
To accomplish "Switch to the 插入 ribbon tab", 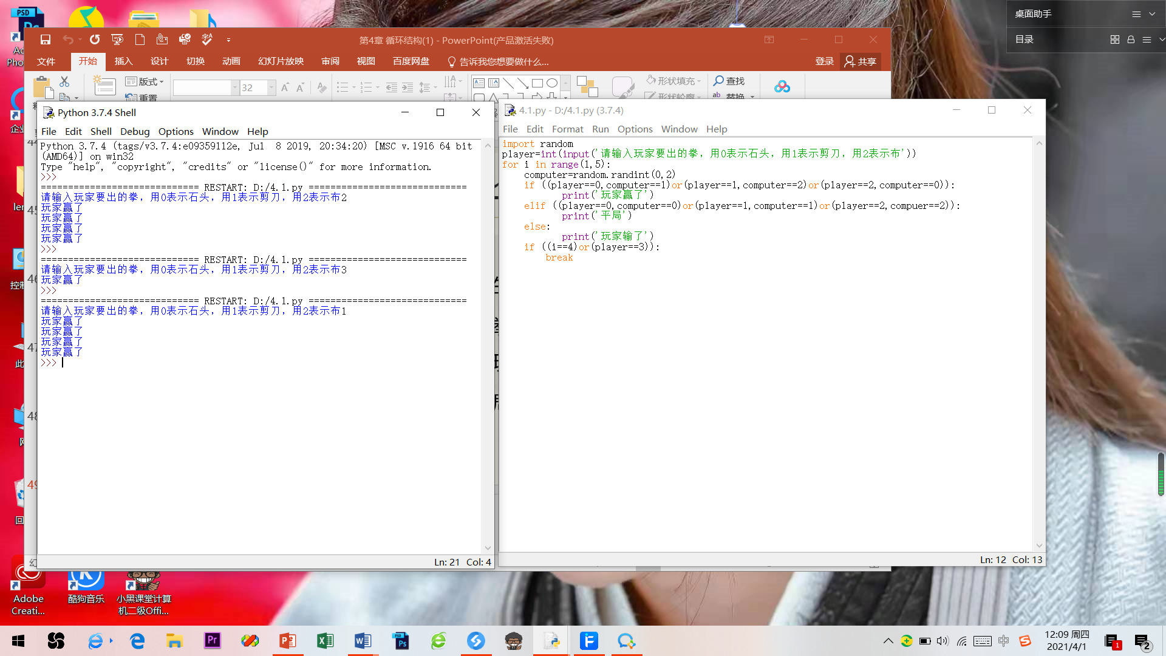I will click(123, 61).
